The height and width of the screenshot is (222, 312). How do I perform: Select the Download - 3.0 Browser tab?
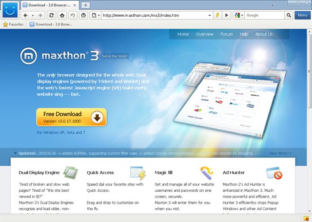[50, 5]
